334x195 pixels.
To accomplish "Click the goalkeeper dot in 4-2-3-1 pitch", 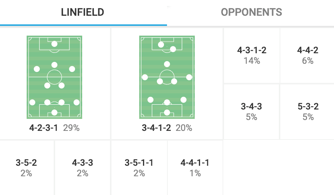I will coord(54,112).
